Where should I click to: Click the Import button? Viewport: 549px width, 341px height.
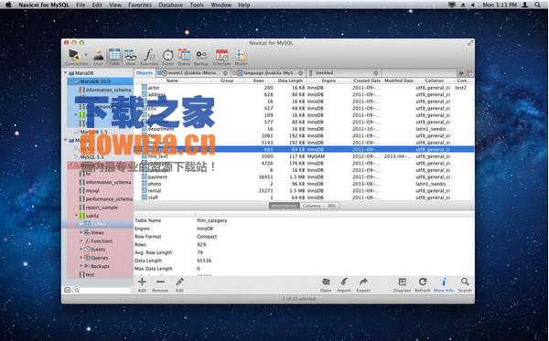pyautogui.click(x=344, y=285)
